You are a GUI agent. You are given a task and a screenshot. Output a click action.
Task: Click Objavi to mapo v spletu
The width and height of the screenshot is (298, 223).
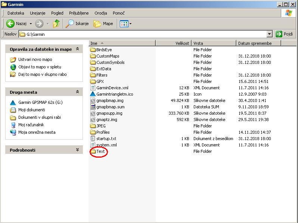40,67
